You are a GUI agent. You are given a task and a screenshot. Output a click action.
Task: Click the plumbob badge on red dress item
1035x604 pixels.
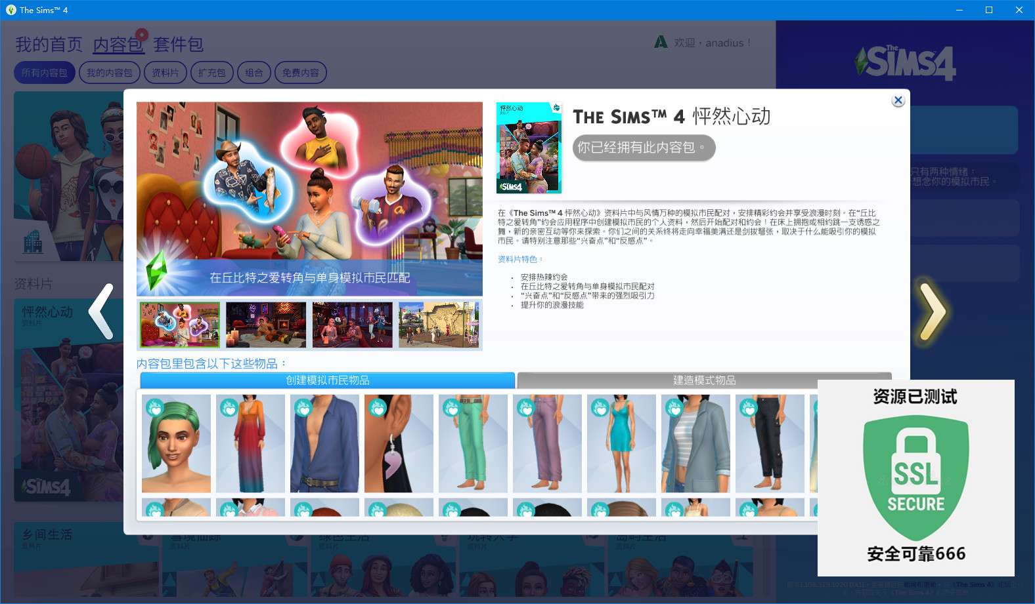(x=229, y=408)
